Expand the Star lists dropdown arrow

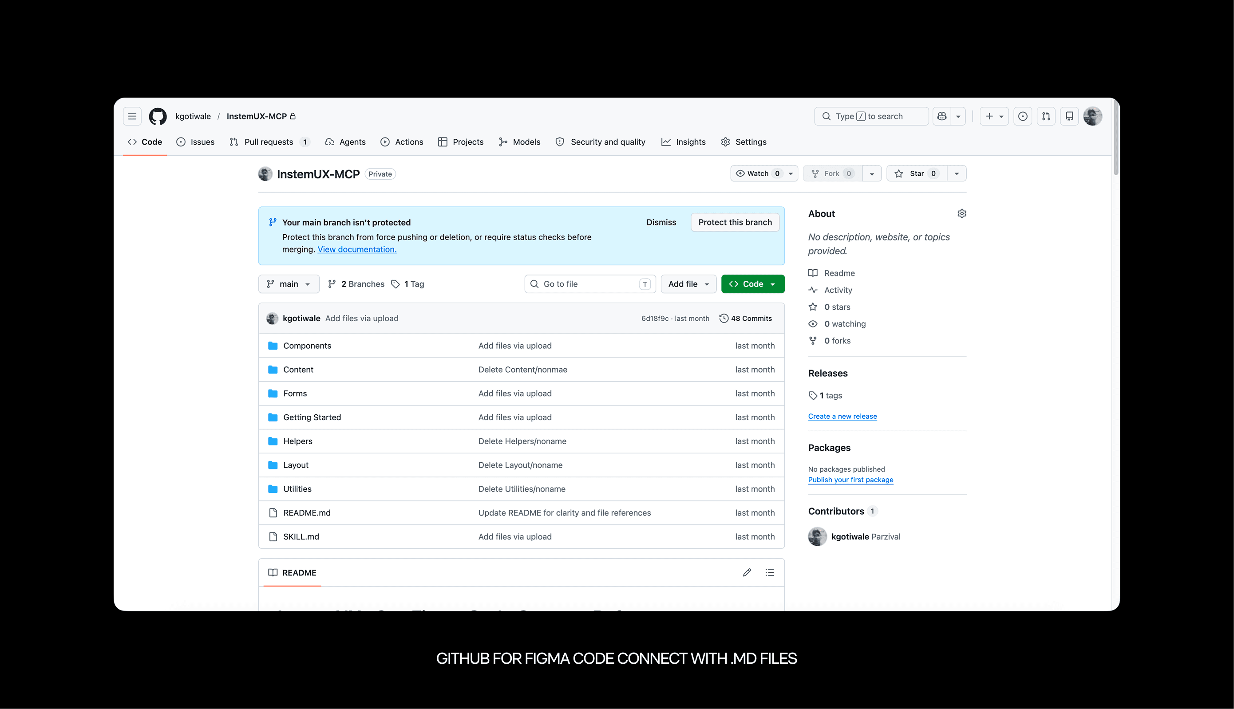pos(957,174)
